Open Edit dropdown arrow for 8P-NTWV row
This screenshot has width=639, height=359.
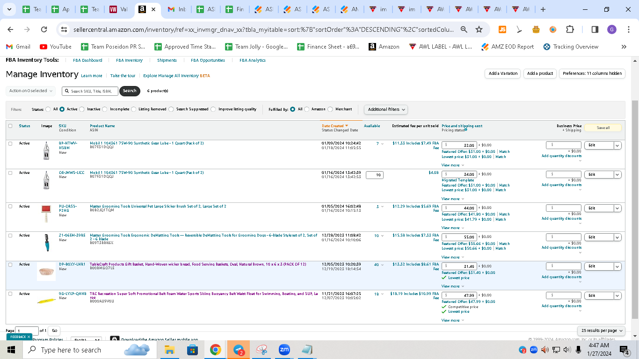[x=617, y=145]
